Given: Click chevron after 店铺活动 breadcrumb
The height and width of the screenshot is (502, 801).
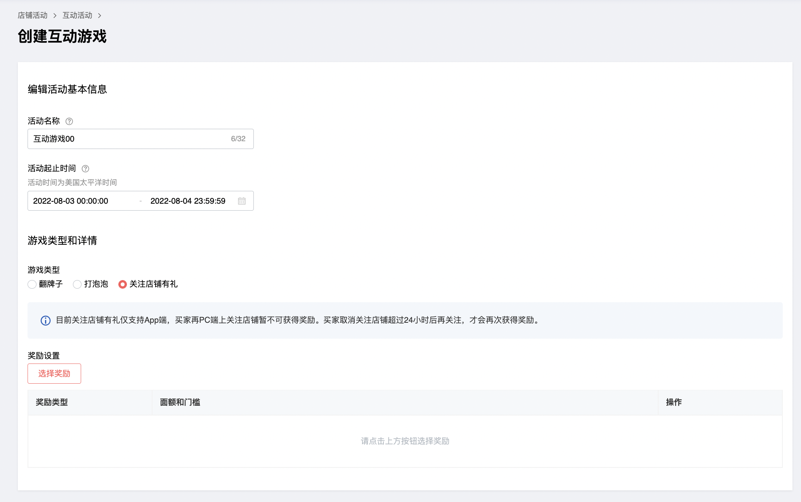Looking at the screenshot, I should pyautogui.click(x=55, y=16).
